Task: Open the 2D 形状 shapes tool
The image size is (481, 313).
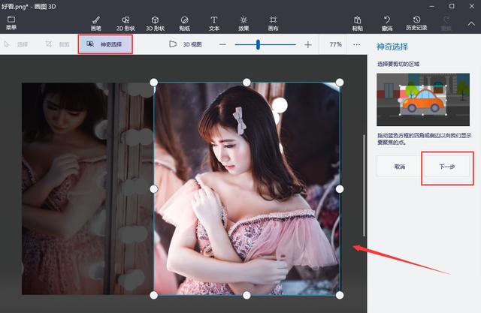Action: point(125,23)
